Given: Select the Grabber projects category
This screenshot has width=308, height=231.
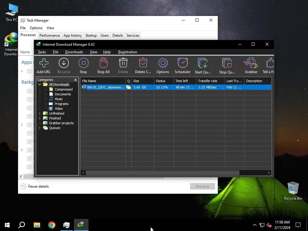Looking at the screenshot, I should [61, 123].
